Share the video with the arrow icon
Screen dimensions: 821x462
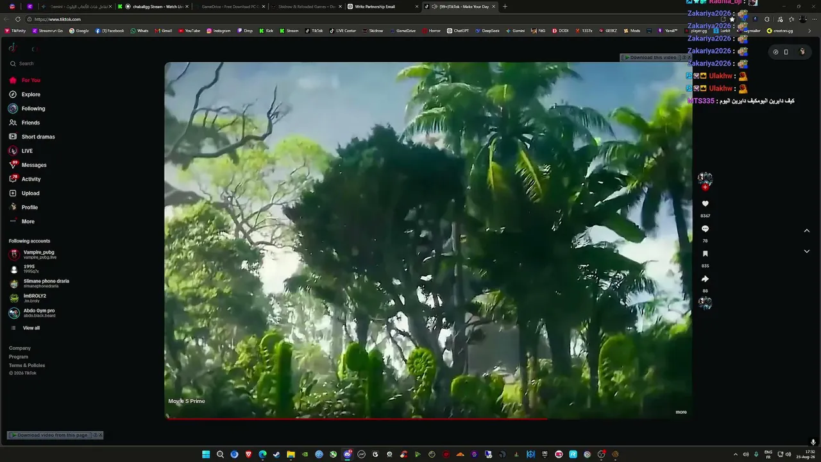coord(705,279)
